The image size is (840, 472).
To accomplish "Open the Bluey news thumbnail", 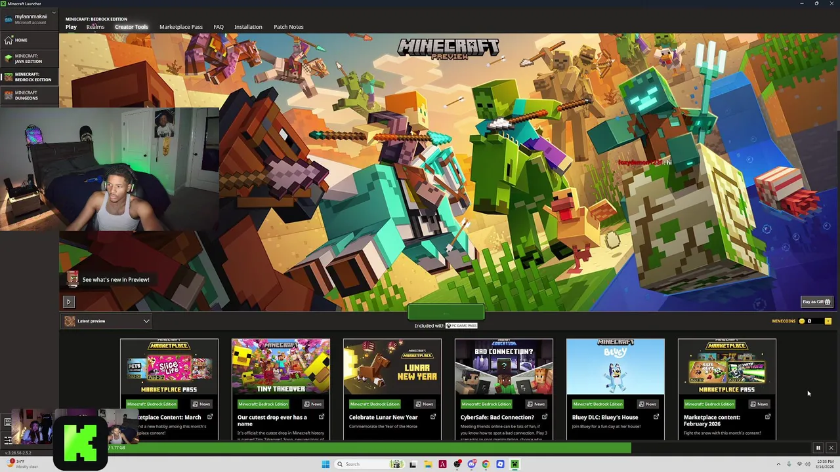I will click(x=616, y=366).
